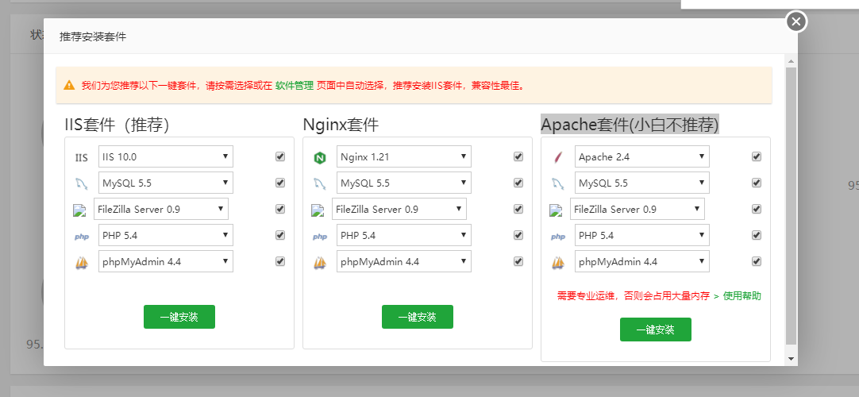Click the green Nginx hexagon icon

coord(320,158)
